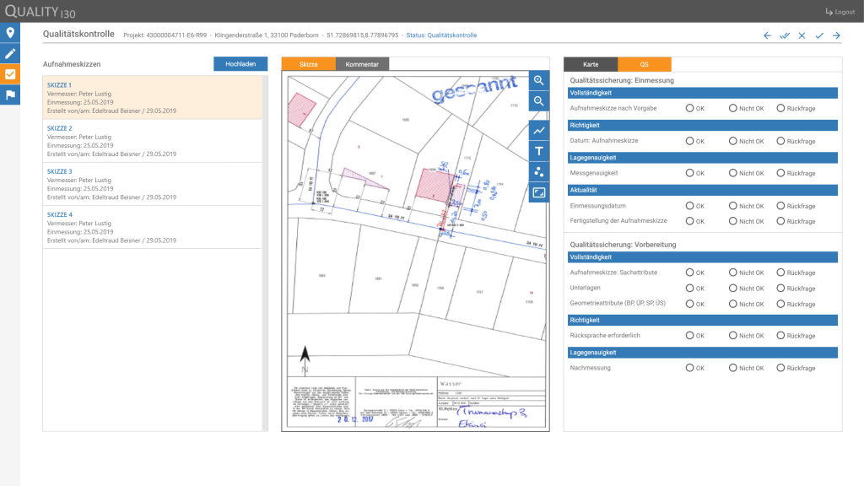864x486 pixels.
Task: Toggle fullscreen view of the sketch
Action: tap(538, 192)
